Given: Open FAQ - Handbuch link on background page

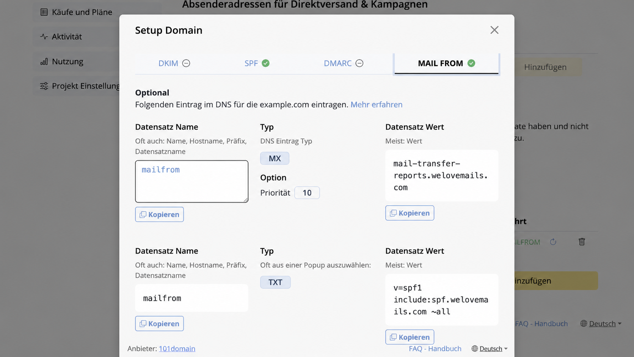Looking at the screenshot, I should [x=541, y=324].
